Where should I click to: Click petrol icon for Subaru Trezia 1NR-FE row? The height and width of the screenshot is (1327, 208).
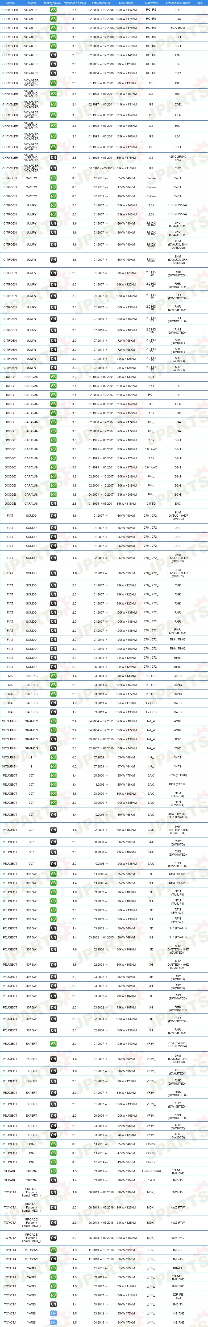[53, 1171]
